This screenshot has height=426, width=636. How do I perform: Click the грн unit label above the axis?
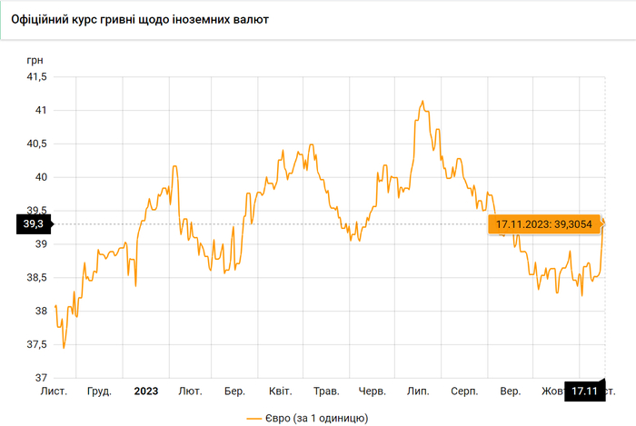point(35,59)
